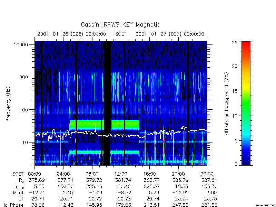Click the 'MLat' row label
Viewport: 276px width, 207px height.
(x=18, y=193)
